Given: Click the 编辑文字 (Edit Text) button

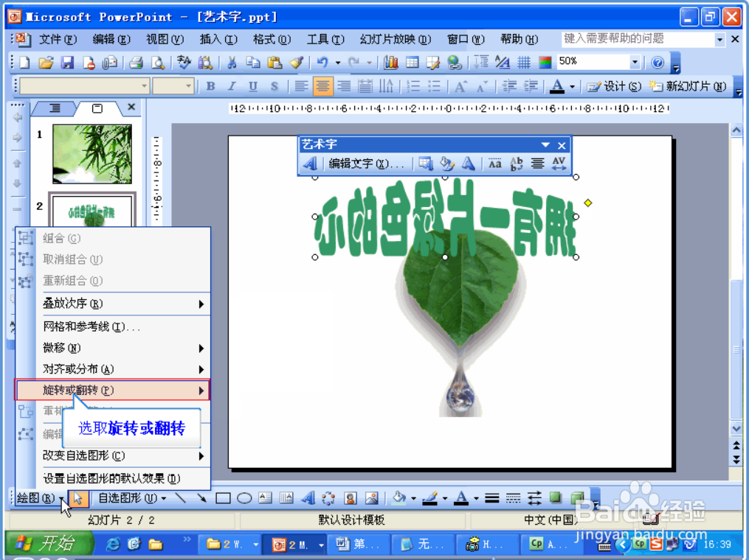Looking at the screenshot, I should (x=366, y=164).
